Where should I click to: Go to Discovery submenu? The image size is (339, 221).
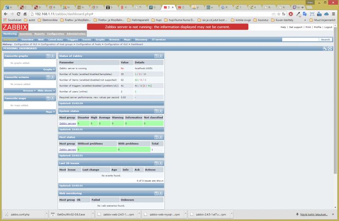[141, 39]
